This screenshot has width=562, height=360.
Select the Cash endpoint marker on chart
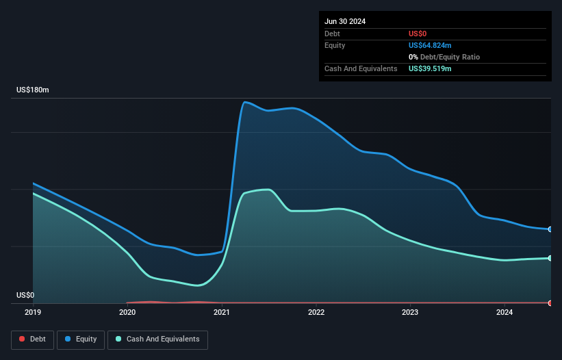coord(550,258)
